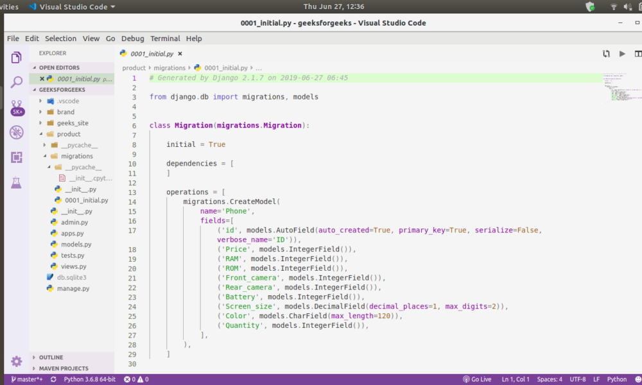Close the 0001_initial.py editor tab
This screenshot has width=642, height=385.
point(180,54)
